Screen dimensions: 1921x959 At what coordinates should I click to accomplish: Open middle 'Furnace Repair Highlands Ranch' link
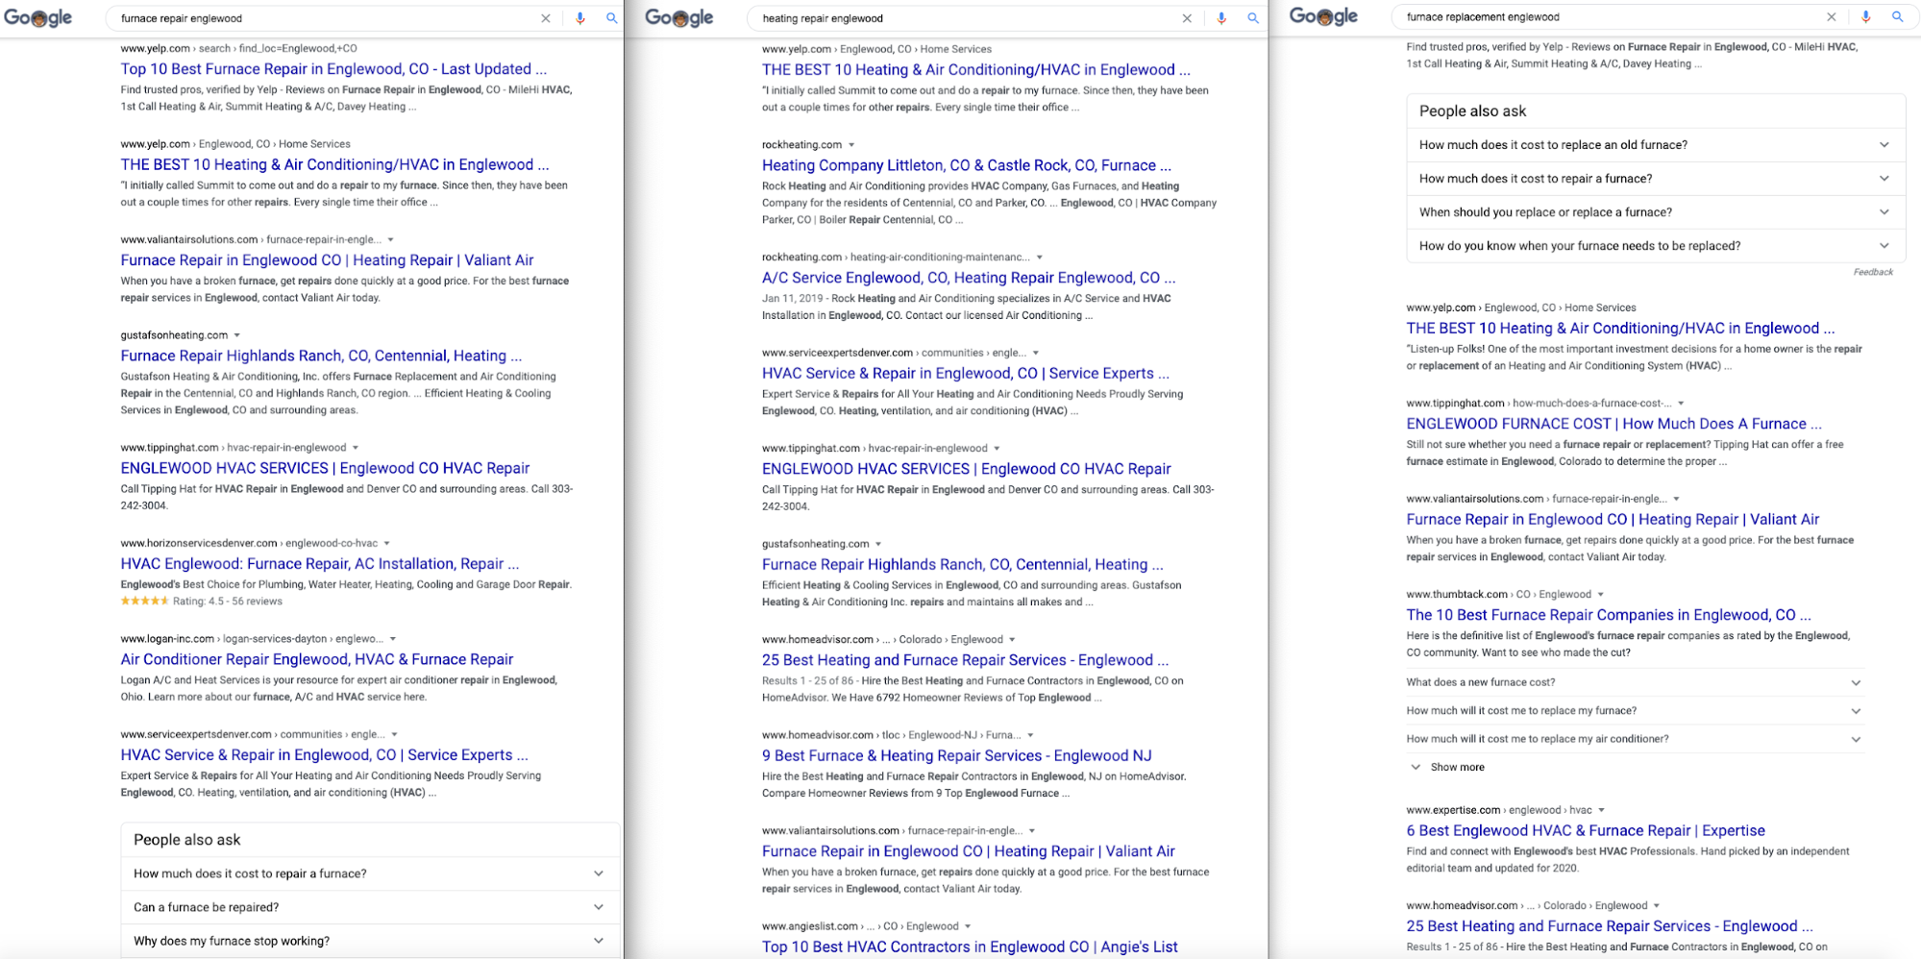point(963,565)
